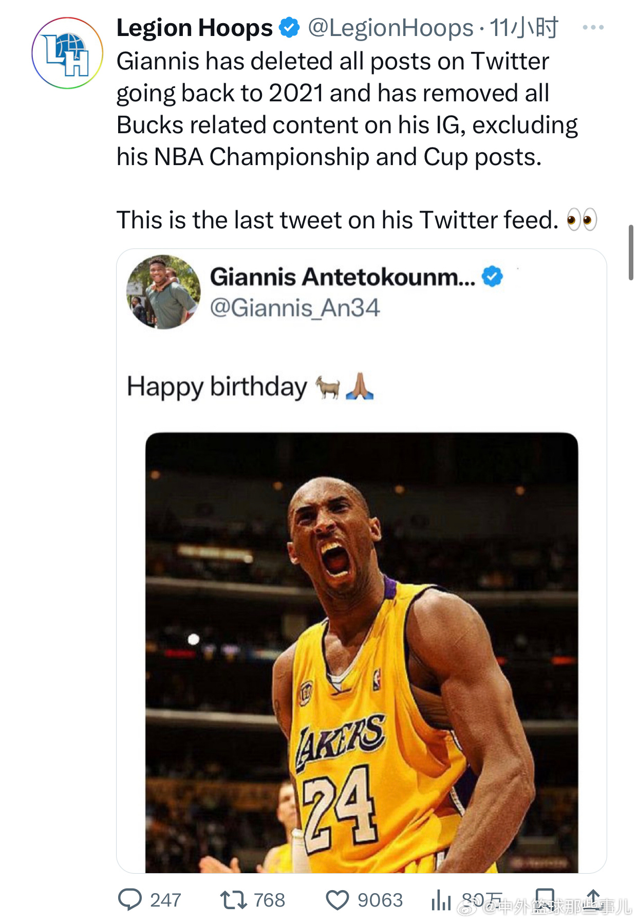Click the reply speech bubble icon
This screenshot has height=922, width=638.
[x=129, y=900]
